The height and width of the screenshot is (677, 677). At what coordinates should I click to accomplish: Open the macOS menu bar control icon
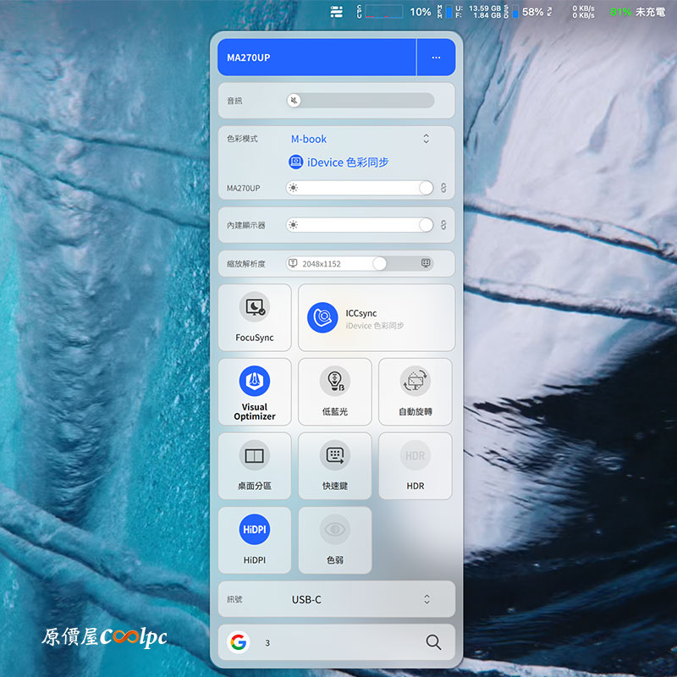point(337,12)
